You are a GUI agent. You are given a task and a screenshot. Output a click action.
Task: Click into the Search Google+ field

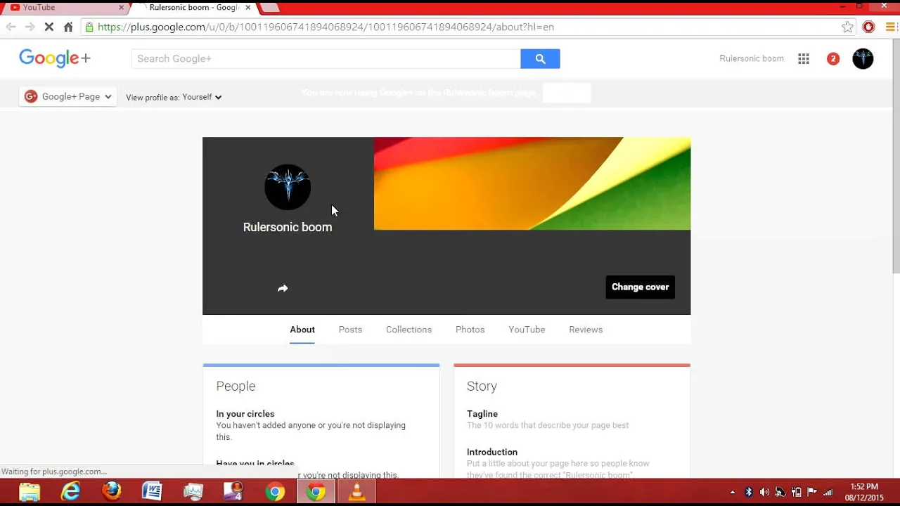pyautogui.click(x=326, y=59)
